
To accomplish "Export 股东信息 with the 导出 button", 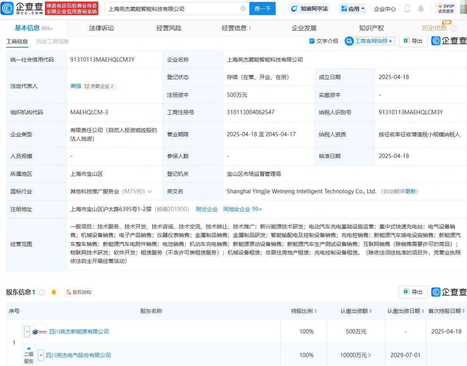I will coord(413,292).
